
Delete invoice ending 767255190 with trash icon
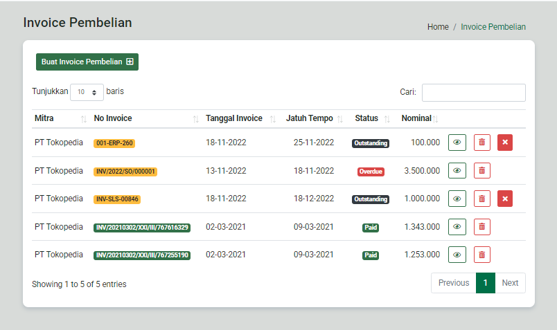482,255
